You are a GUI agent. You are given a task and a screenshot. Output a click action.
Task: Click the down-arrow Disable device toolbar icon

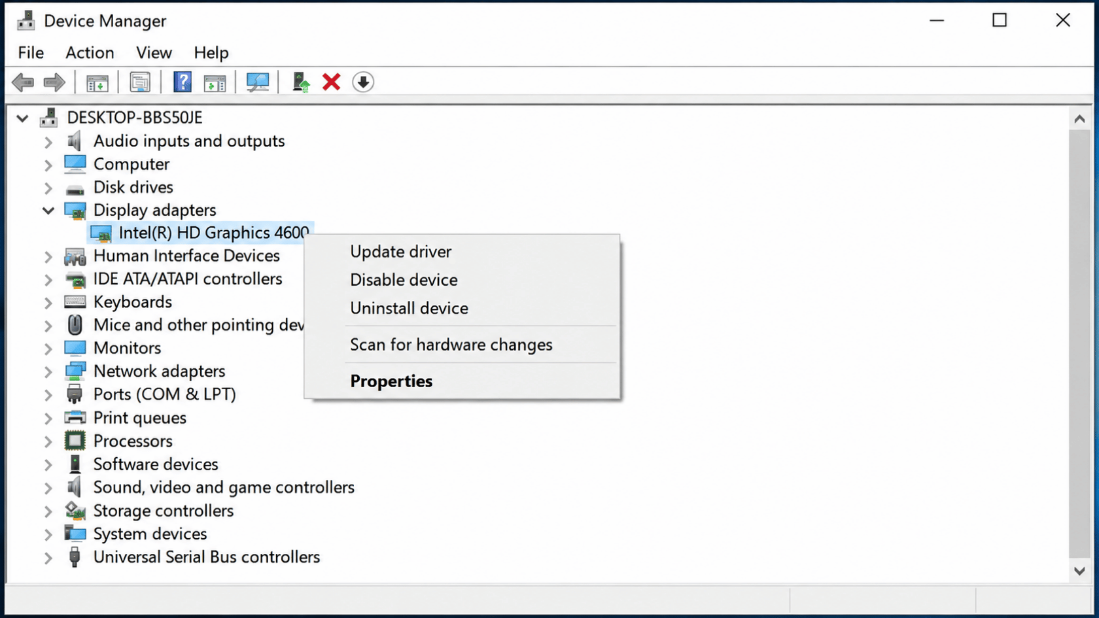click(363, 82)
